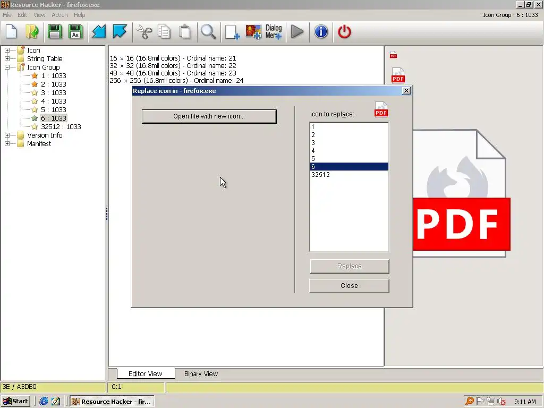The image size is (544, 408).
Task: Choose entry 4 in the icon to replace list
Action: point(349,151)
